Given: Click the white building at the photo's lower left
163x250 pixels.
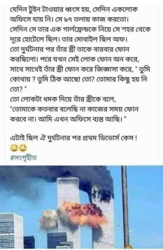Looking at the screenshot, I should coord(11,231).
